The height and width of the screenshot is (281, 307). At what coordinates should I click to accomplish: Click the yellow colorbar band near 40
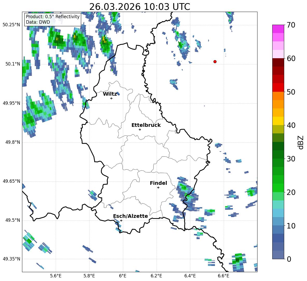[x=278, y=121]
